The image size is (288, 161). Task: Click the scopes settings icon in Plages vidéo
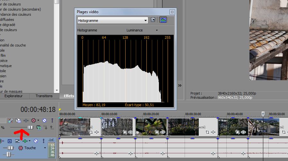[x=153, y=20]
